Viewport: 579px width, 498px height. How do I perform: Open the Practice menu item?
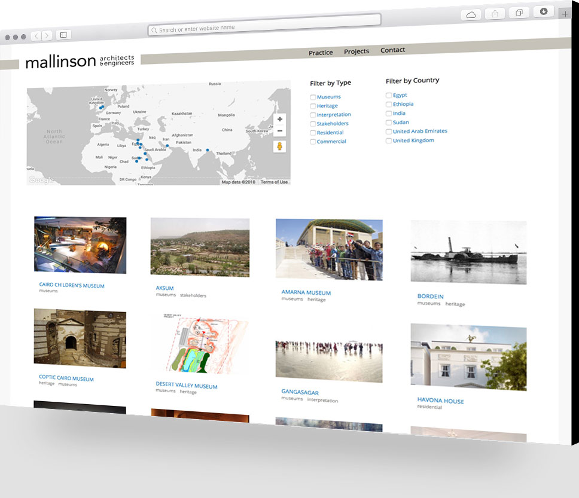coord(321,53)
